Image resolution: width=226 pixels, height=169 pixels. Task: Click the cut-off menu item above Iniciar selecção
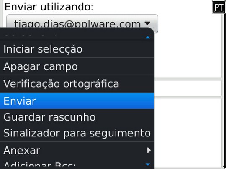77,36
